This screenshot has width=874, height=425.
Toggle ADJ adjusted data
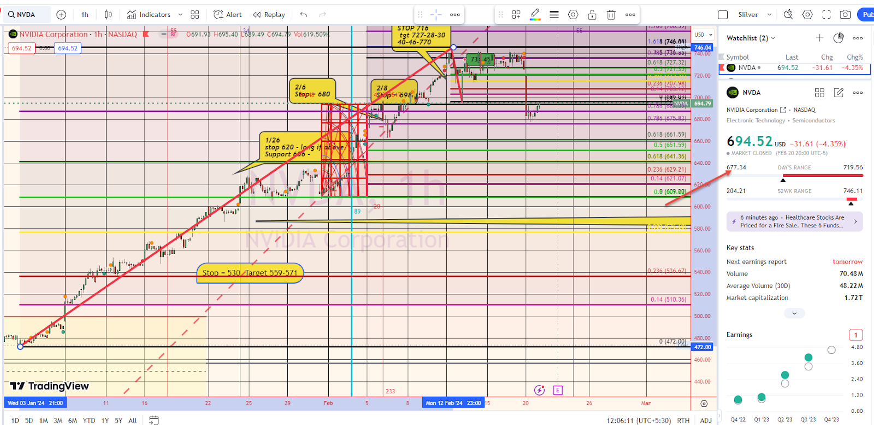pyautogui.click(x=706, y=420)
